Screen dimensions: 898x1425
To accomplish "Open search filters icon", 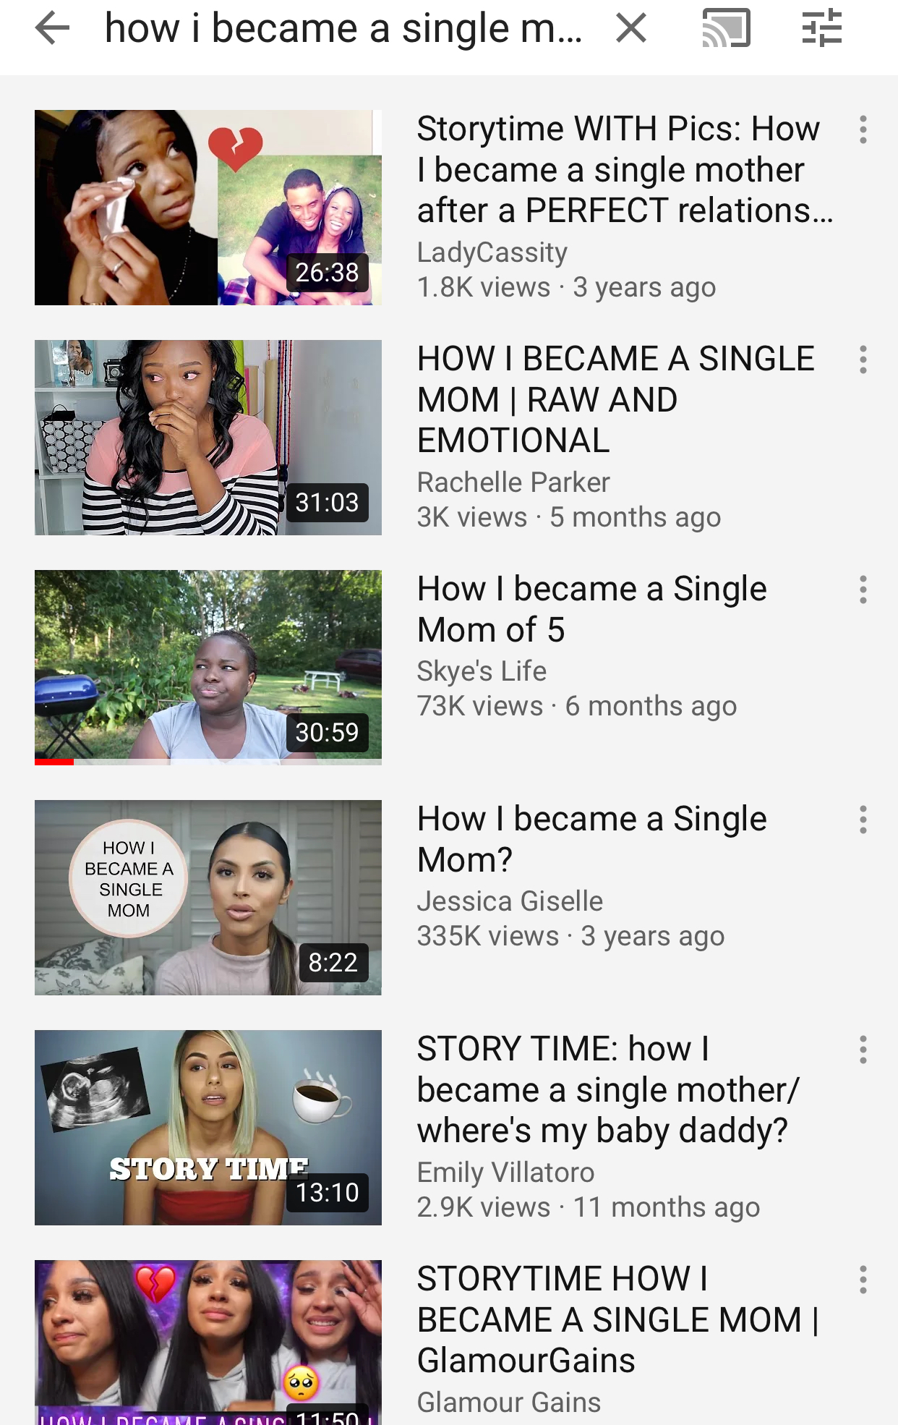I will (822, 28).
